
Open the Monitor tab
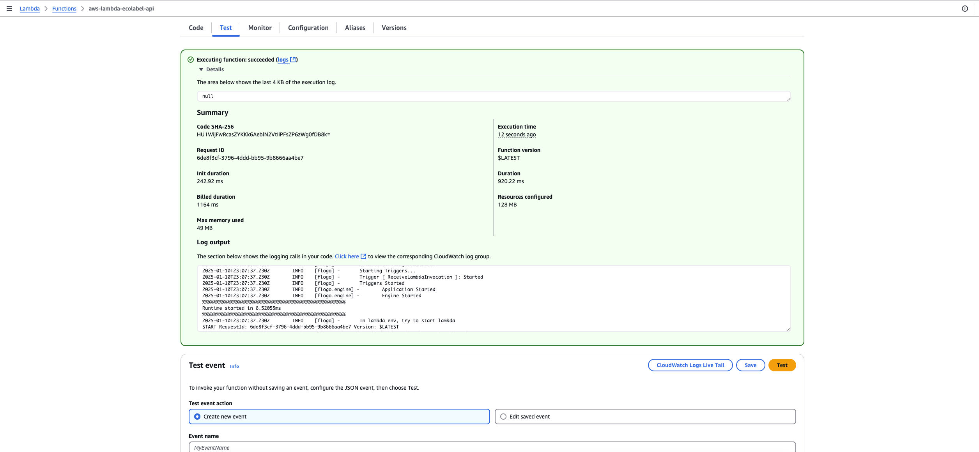[260, 28]
